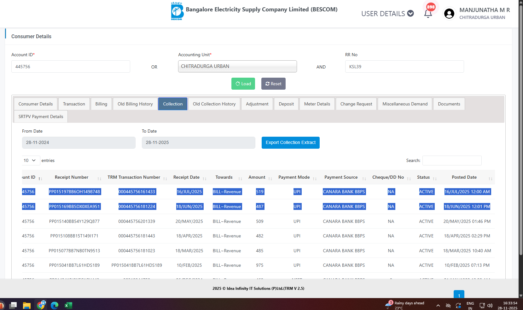Click the amount value 975
Image resolution: width=523 pixels, height=310 pixels.
[x=260, y=265]
